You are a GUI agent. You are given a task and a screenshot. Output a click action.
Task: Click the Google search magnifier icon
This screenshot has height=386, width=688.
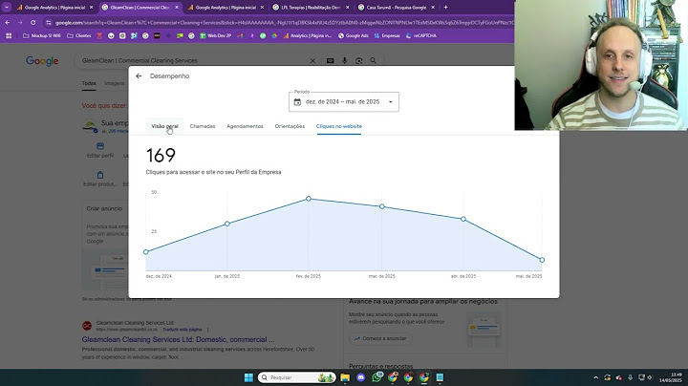[373, 61]
